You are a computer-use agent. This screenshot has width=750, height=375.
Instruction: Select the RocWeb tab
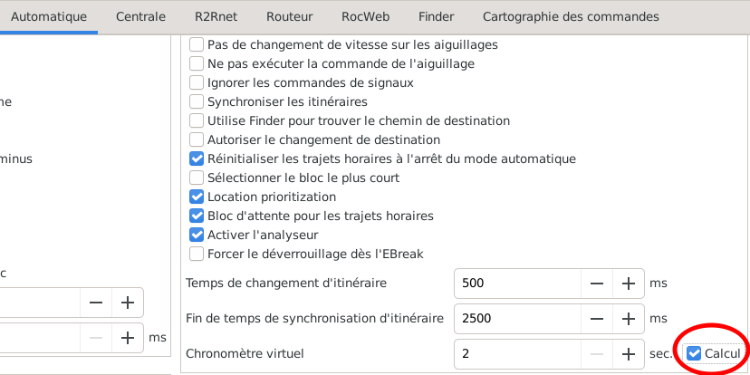coord(363,16)
